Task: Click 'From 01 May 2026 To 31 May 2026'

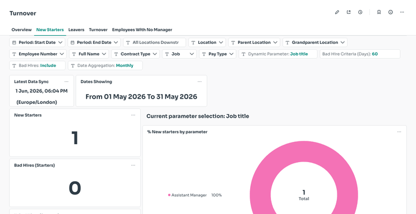Action: point(141,97)
